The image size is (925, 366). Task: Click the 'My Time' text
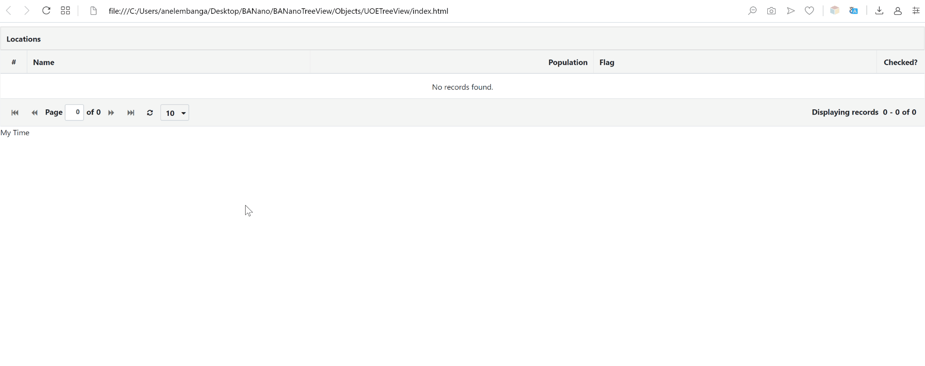[15, 133]
